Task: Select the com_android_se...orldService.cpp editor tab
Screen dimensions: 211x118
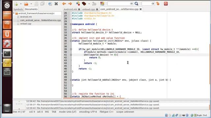Action: pos(119,9)
